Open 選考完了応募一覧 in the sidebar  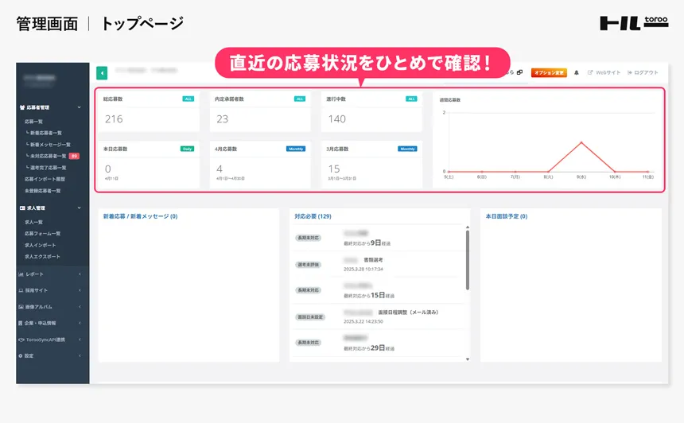click(46, 168)
